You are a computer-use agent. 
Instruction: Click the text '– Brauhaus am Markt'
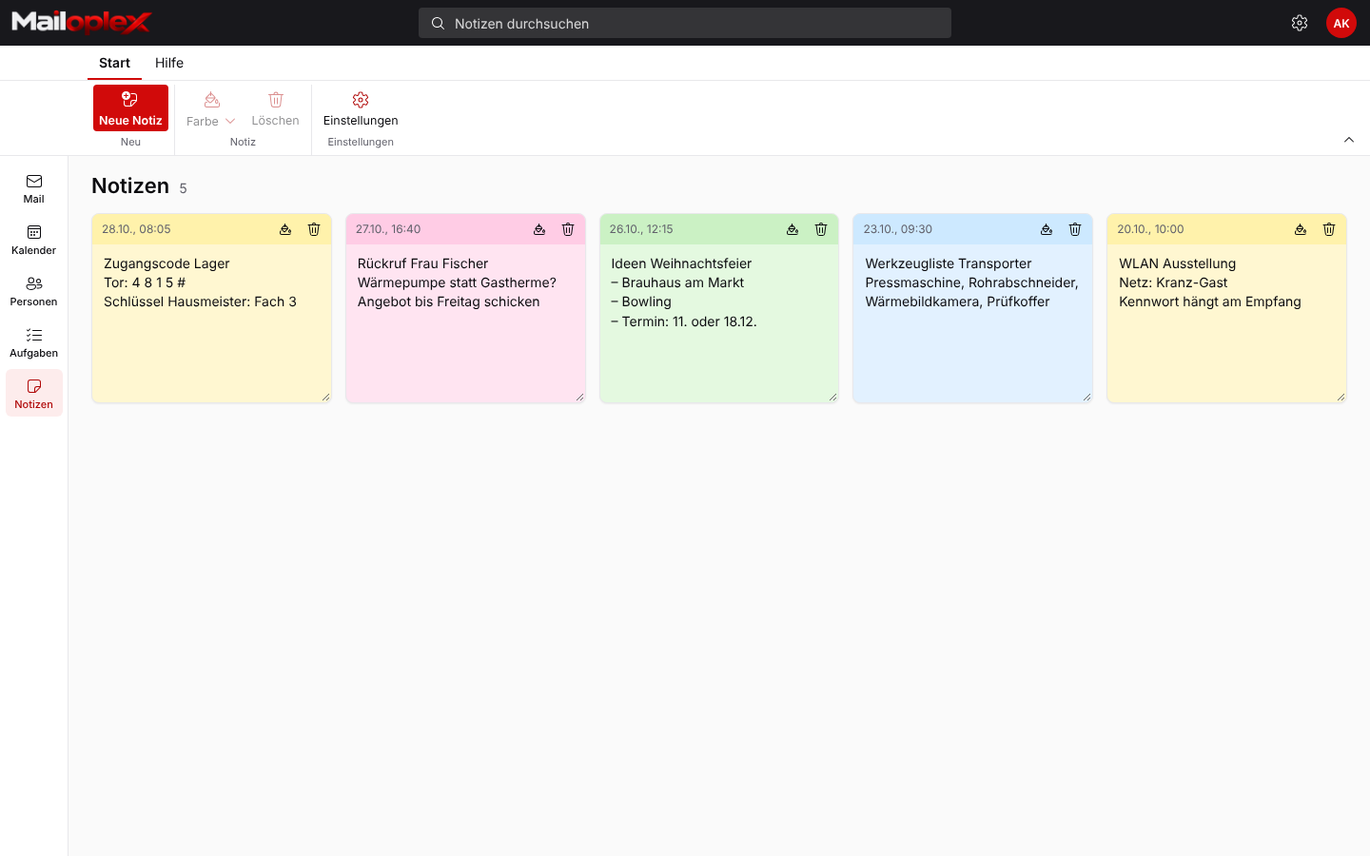[x=677, y=282]
